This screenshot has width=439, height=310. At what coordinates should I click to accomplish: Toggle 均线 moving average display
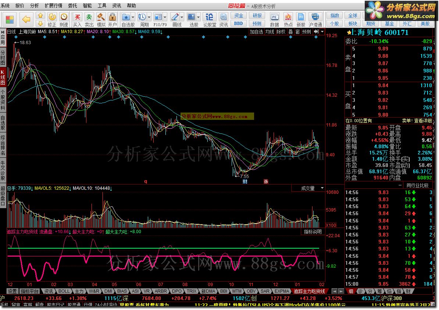coord(270,32)
